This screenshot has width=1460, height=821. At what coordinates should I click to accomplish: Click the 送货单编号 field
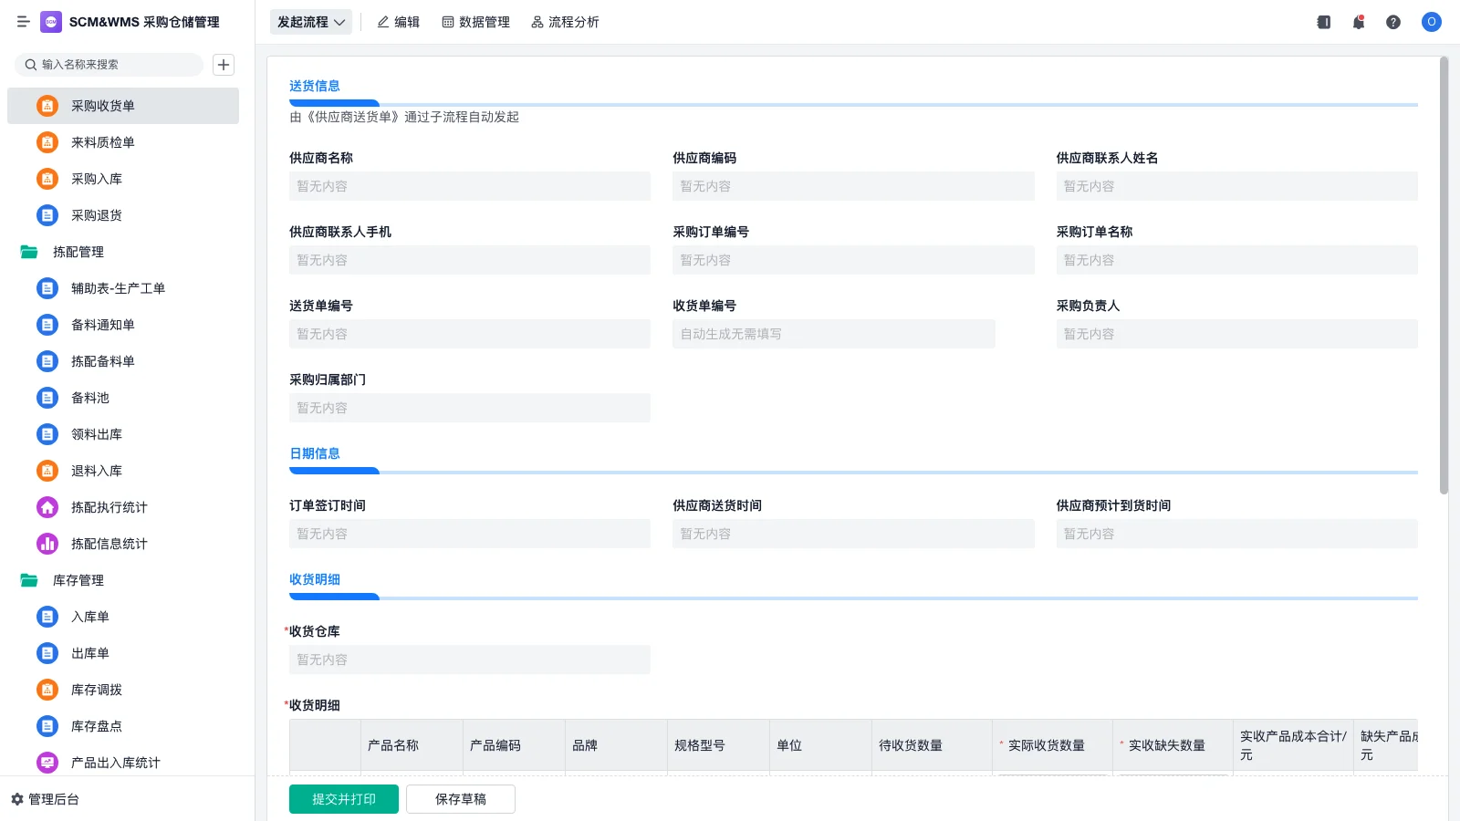click(470, 334)
